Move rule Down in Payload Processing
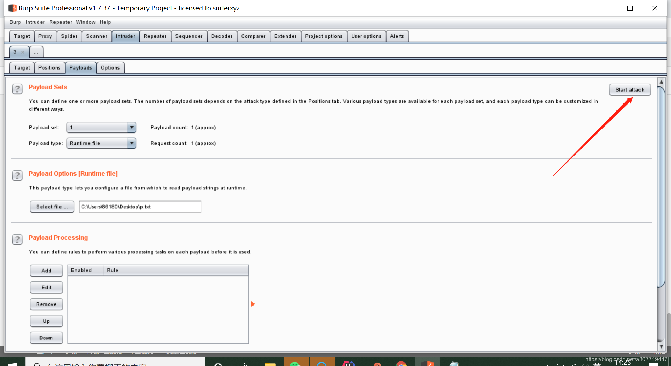 46,338
